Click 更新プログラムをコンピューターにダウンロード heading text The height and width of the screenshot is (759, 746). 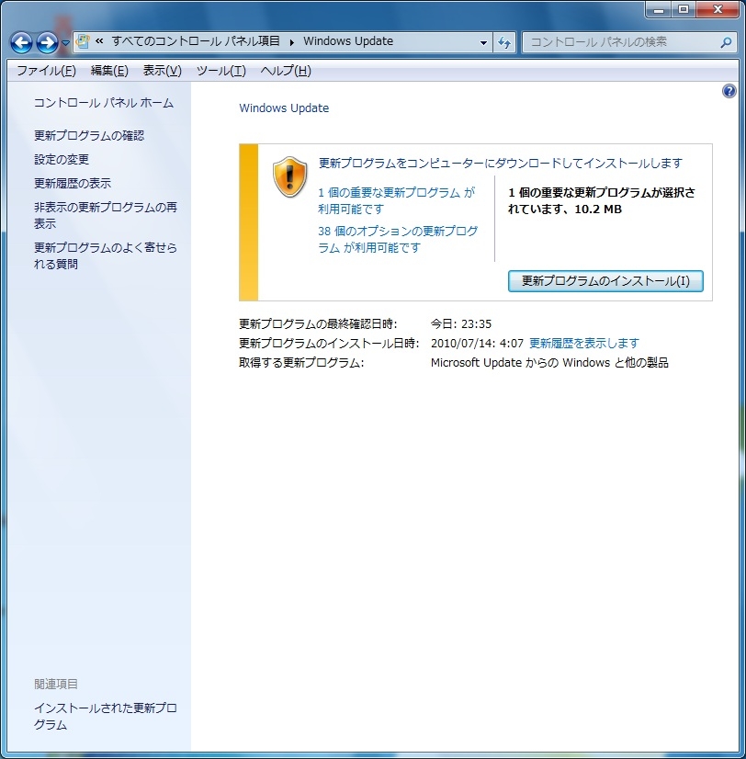click(x=501, y=164)
